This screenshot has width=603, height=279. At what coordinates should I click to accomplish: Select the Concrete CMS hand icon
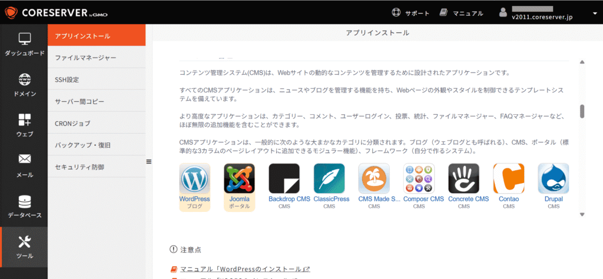point(464,179)
